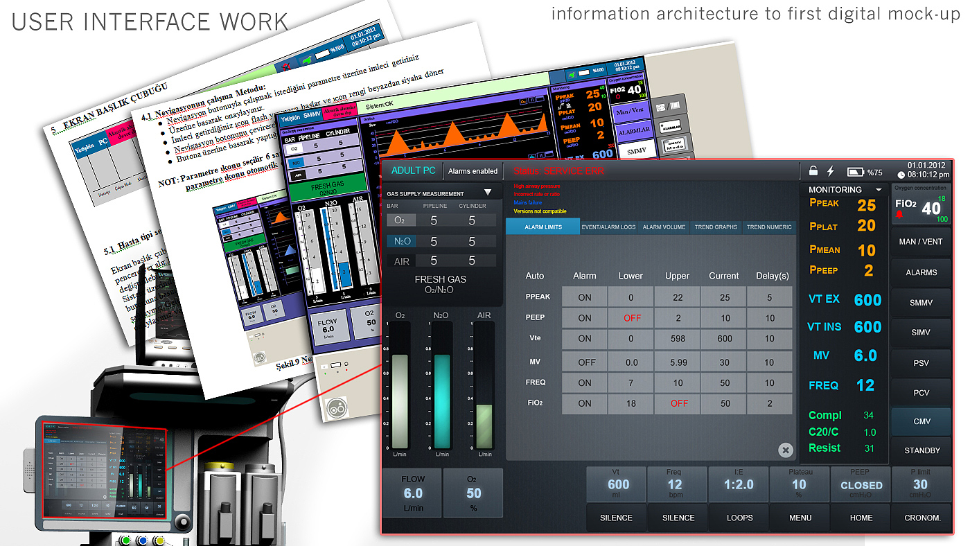Close the alarm limits panel with the X

pos(785,450)
